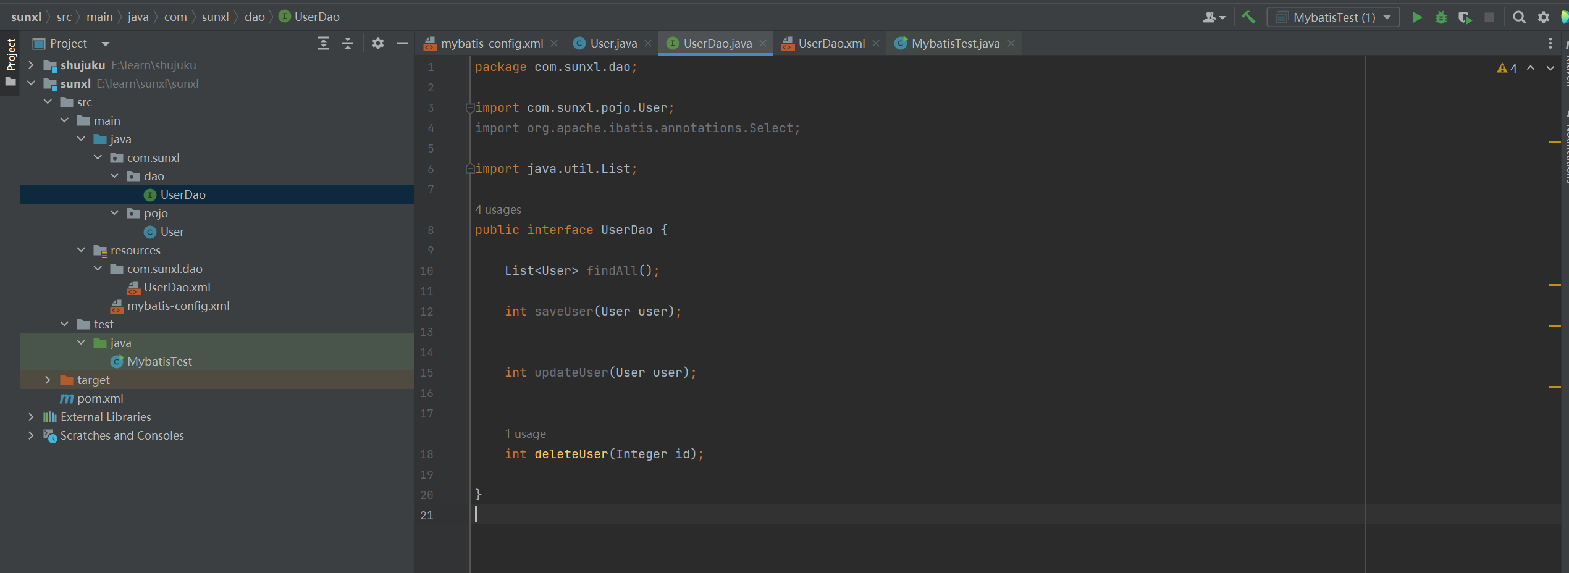Select pom.xml in the project tree

click(x=100, y=398)
